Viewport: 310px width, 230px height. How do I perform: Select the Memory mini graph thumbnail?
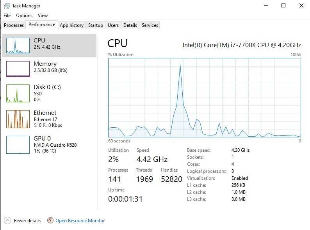18,69
